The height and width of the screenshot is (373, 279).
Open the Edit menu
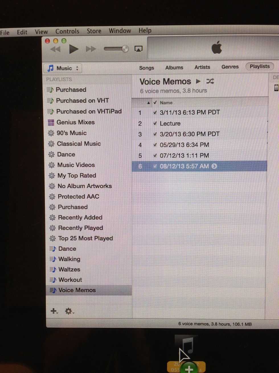tap(22, 32)
